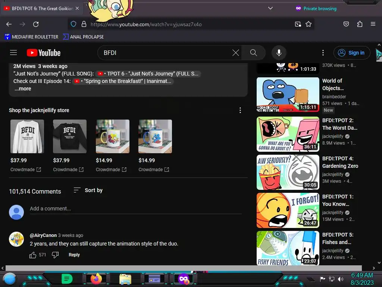Start voice search with microphone
This screenshot has height=287, width=382.
279,53
